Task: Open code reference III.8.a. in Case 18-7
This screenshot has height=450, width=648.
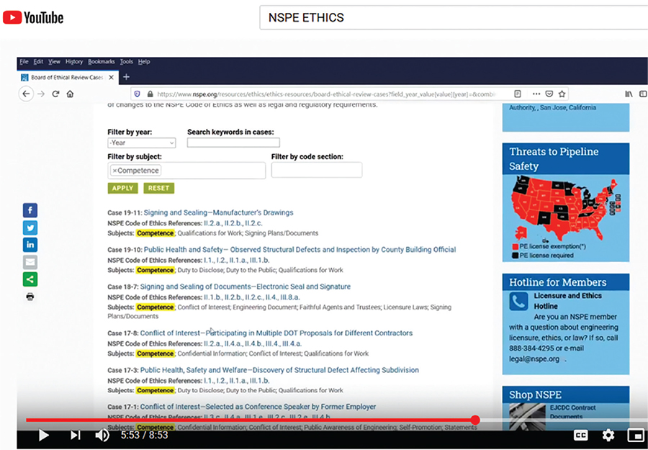Action: pyautogui.click(x=290, y=297)
